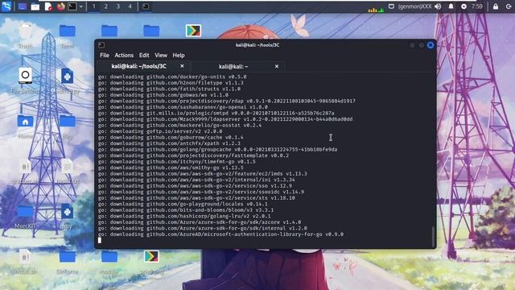
Task: Click the docker/go-units v0.5.0 line
Action: tap(172, 77)
